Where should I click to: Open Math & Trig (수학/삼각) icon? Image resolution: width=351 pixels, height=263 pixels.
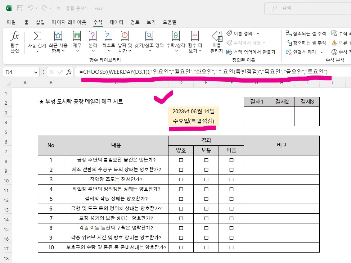(x=176, y=36)
